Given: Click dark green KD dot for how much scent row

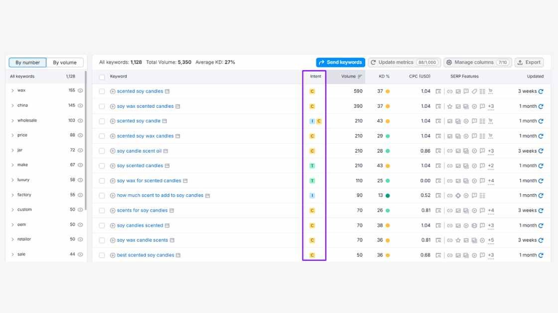Looking at the screenshot, I should pos(388,196).
